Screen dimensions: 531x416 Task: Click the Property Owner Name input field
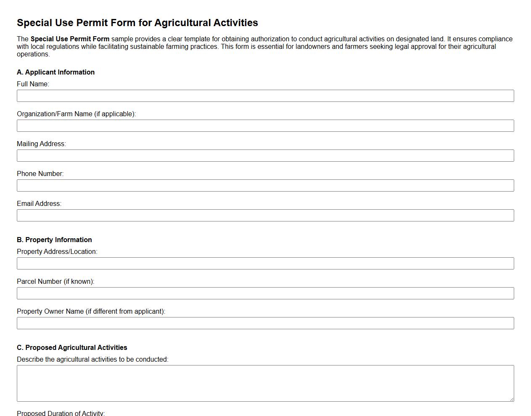265,323
